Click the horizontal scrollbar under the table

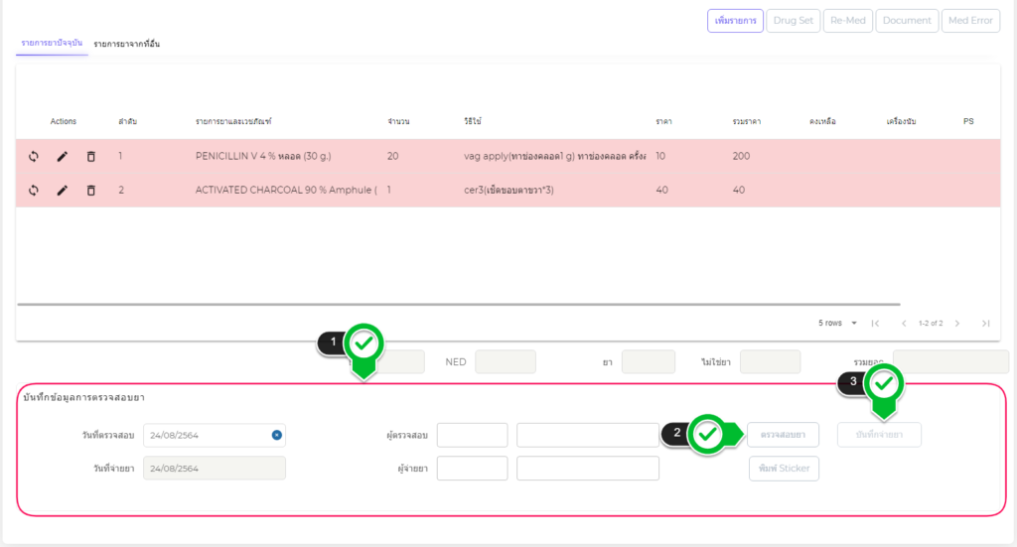click(x=458, y=304)
